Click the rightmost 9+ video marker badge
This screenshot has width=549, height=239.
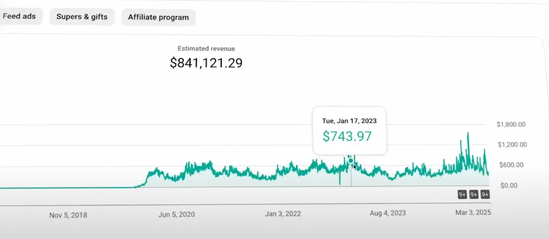click(x=485, y=194)
